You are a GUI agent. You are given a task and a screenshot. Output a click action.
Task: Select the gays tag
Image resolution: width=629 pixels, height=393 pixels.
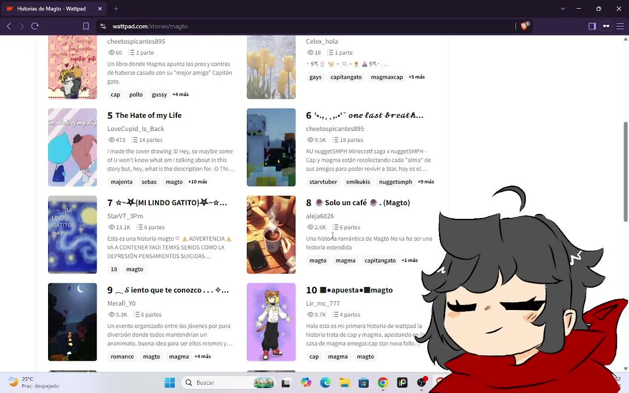[315, 77]
